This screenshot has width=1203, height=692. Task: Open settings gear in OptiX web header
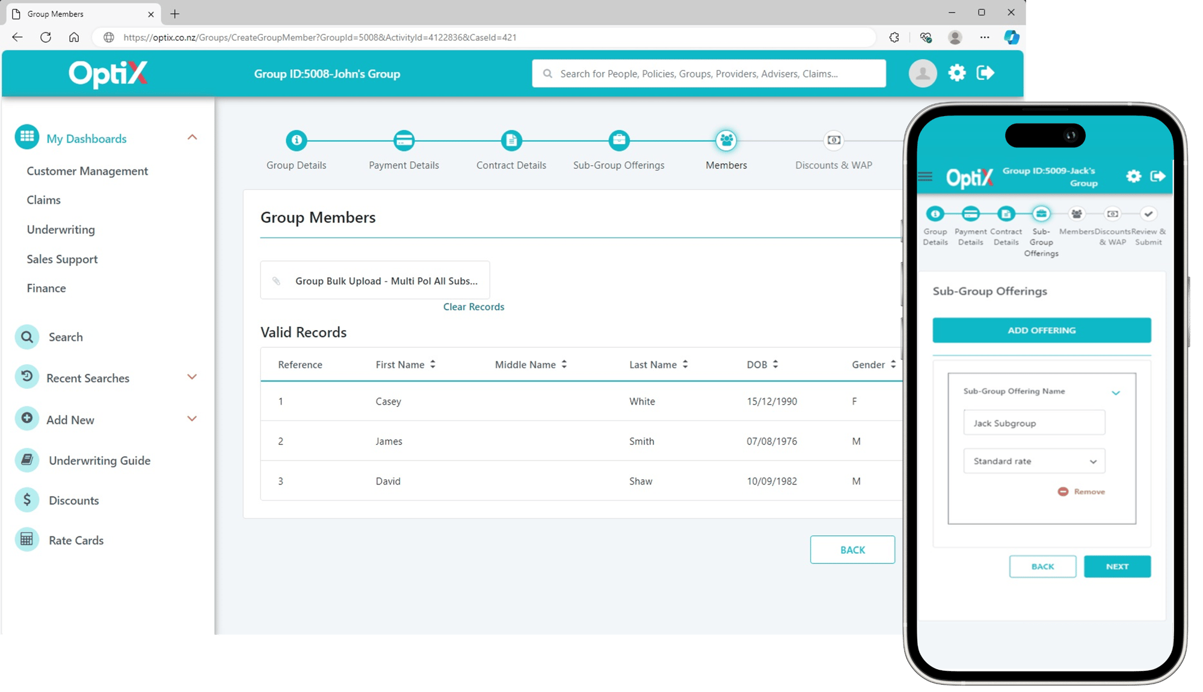pyautogui.click(x=956, y=73)
